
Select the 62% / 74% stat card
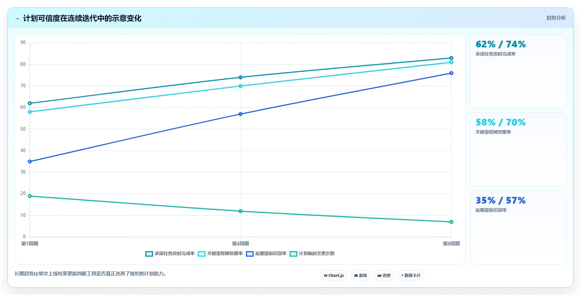(518, 71)
